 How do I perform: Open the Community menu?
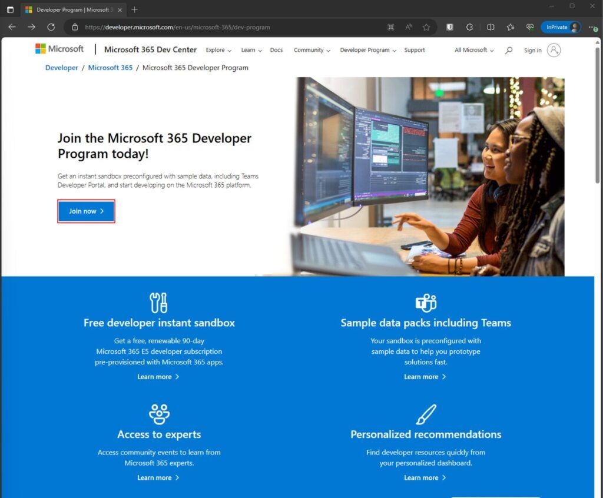pos(311,50)
